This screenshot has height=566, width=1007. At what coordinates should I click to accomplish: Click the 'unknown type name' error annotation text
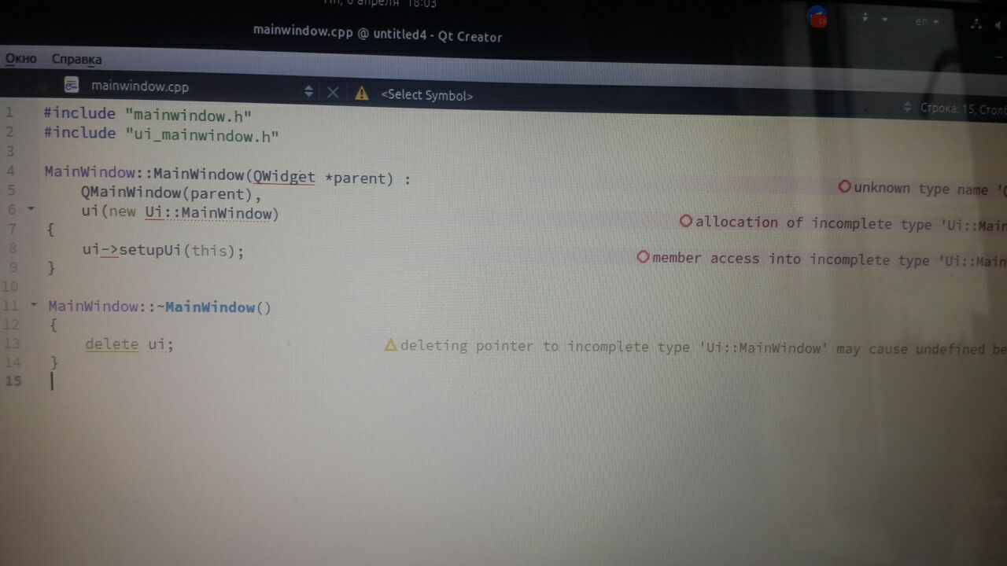tap(930, 189)
